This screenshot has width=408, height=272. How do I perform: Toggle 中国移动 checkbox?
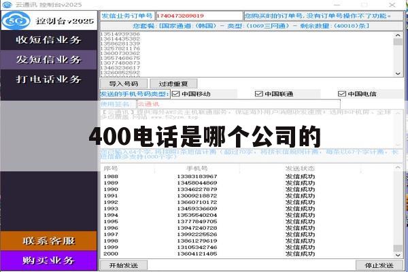click(x=176, y=94)
